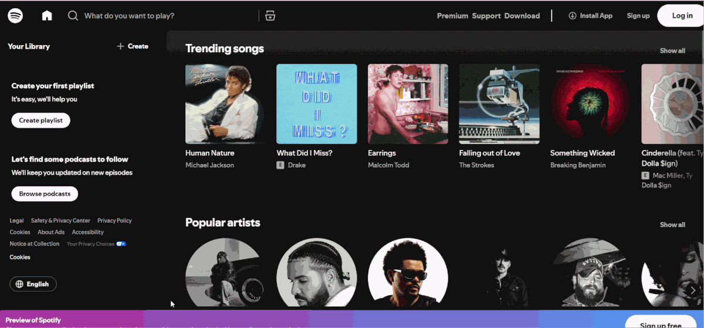Click Install App link
The width and height of the screenshot is (704, 328).
coord(590,16)
